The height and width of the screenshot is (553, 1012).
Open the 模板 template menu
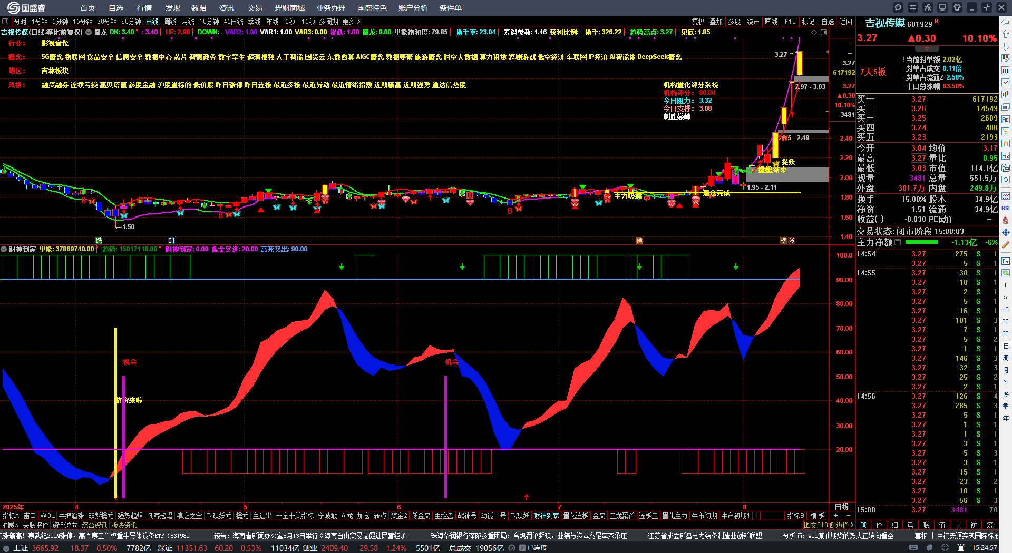[x=818, y=516]
